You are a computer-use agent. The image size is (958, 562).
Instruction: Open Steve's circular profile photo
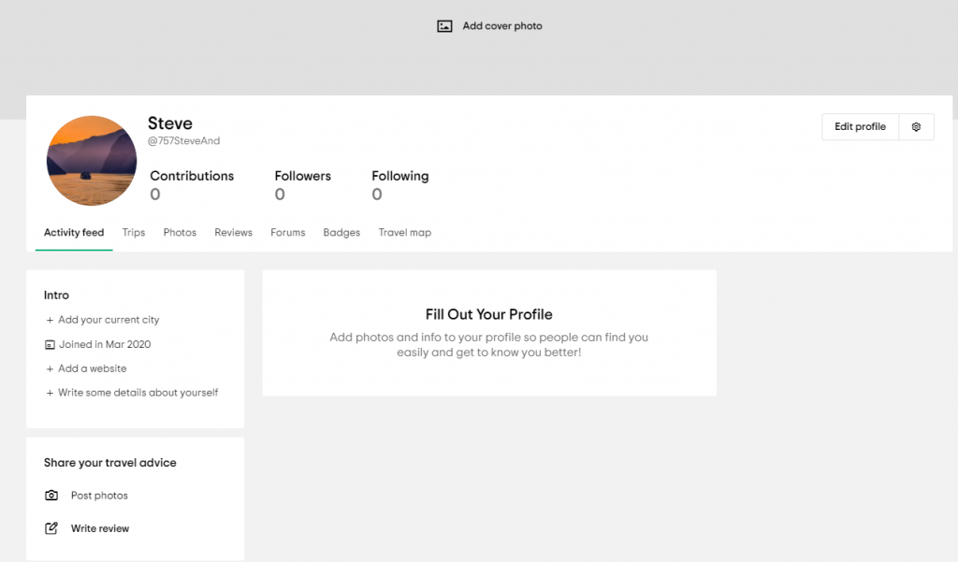coord(92,161)
